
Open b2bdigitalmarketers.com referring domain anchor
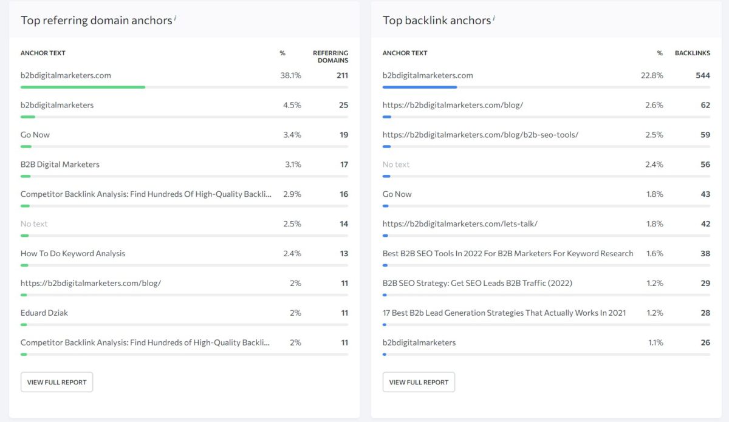[x=64, y=75]
